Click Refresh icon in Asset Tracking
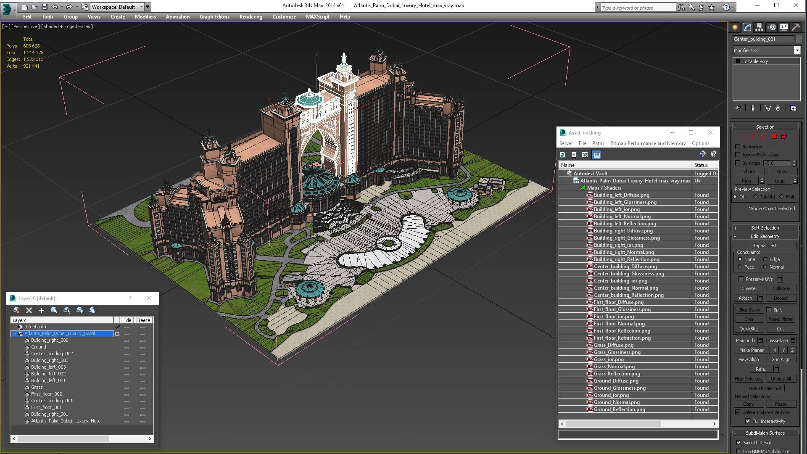807x454 pixels. [x=562, y=155]
